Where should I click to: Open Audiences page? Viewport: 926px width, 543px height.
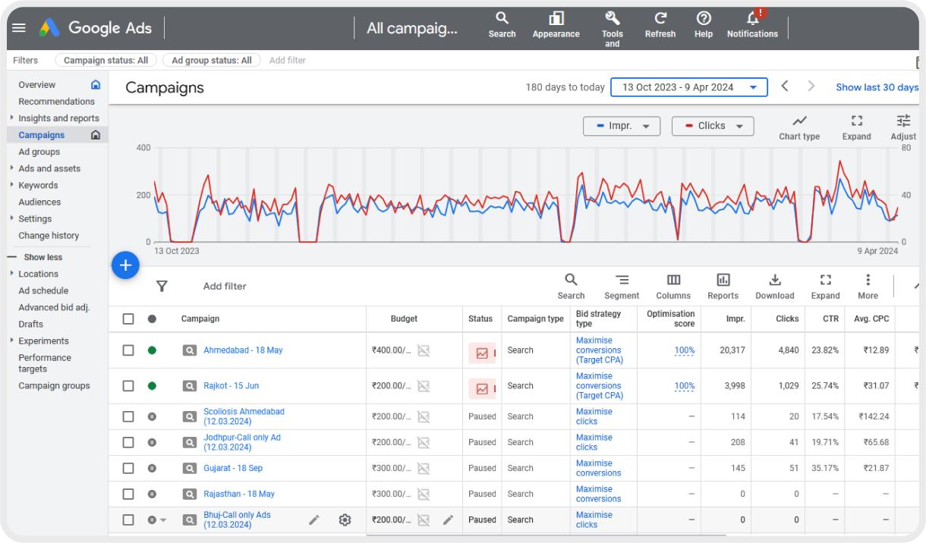(x=39, y=202)
